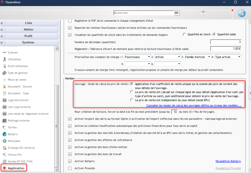Image resolution: width=251 pixels, height=173 pixels.
Task: Open priority 2 Article dropdown
Action: click(168, 57)
